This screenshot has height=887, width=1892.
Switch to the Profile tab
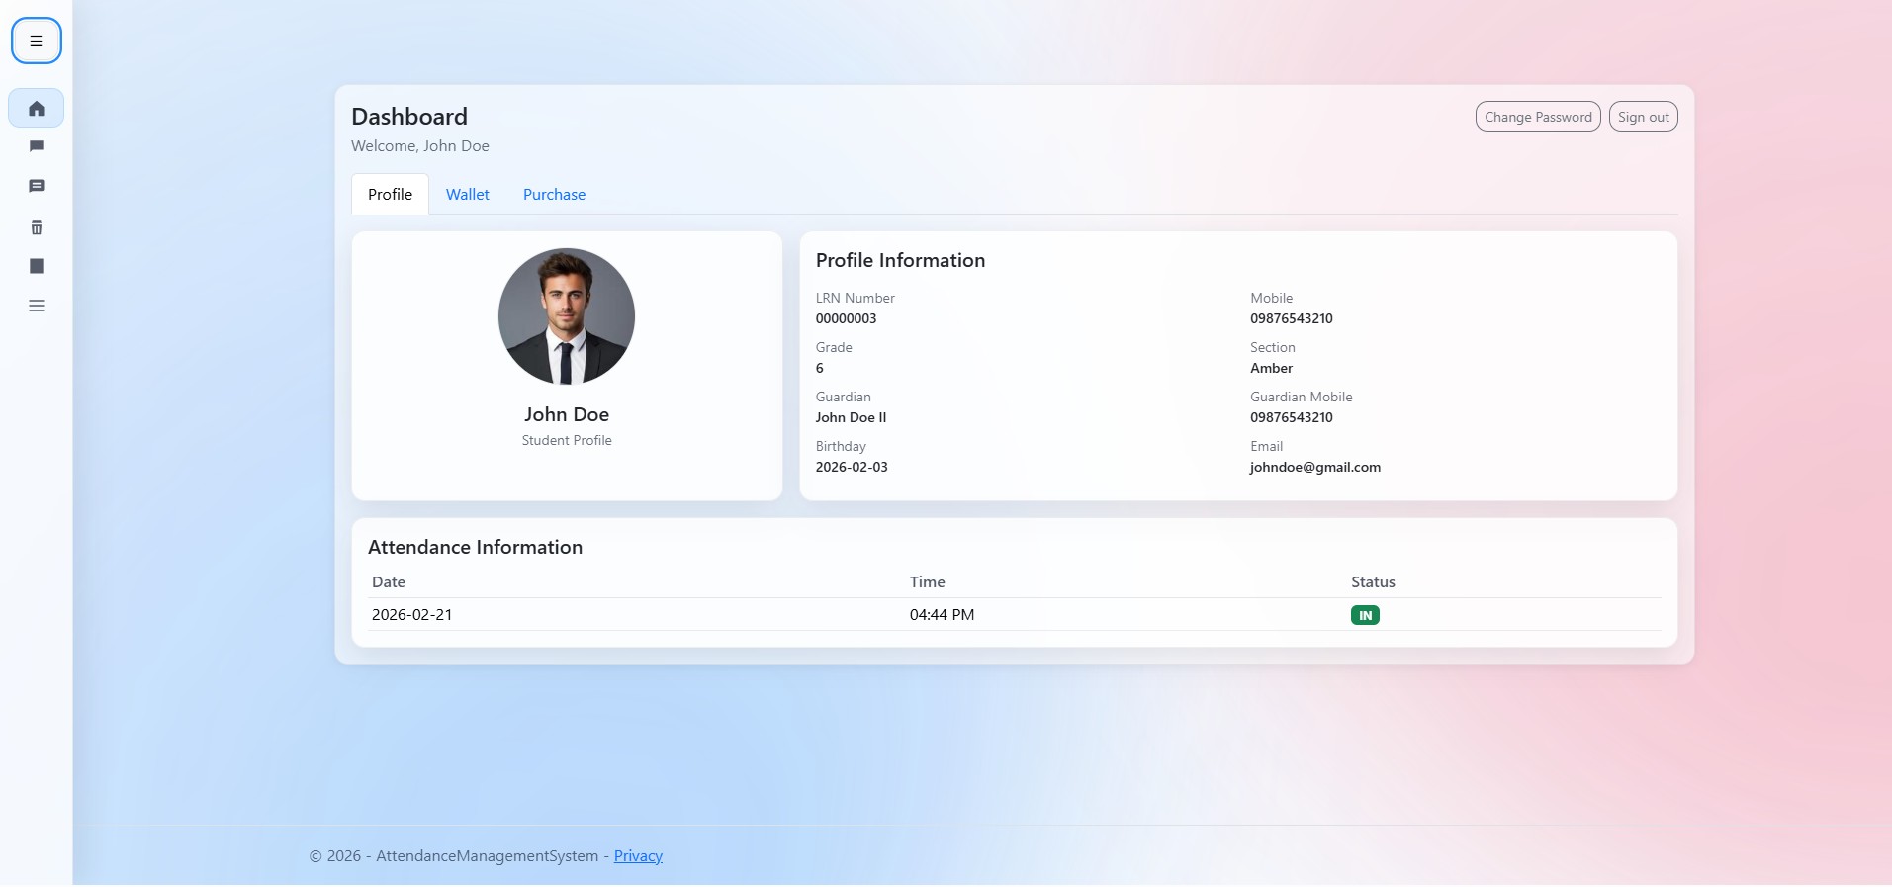point(391,194)
